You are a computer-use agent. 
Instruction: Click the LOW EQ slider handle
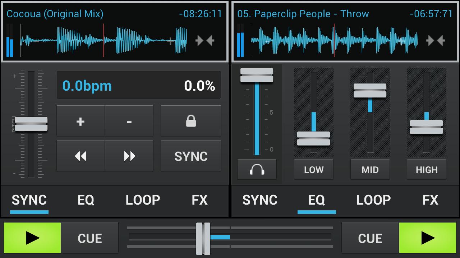[x=314, y=139]
